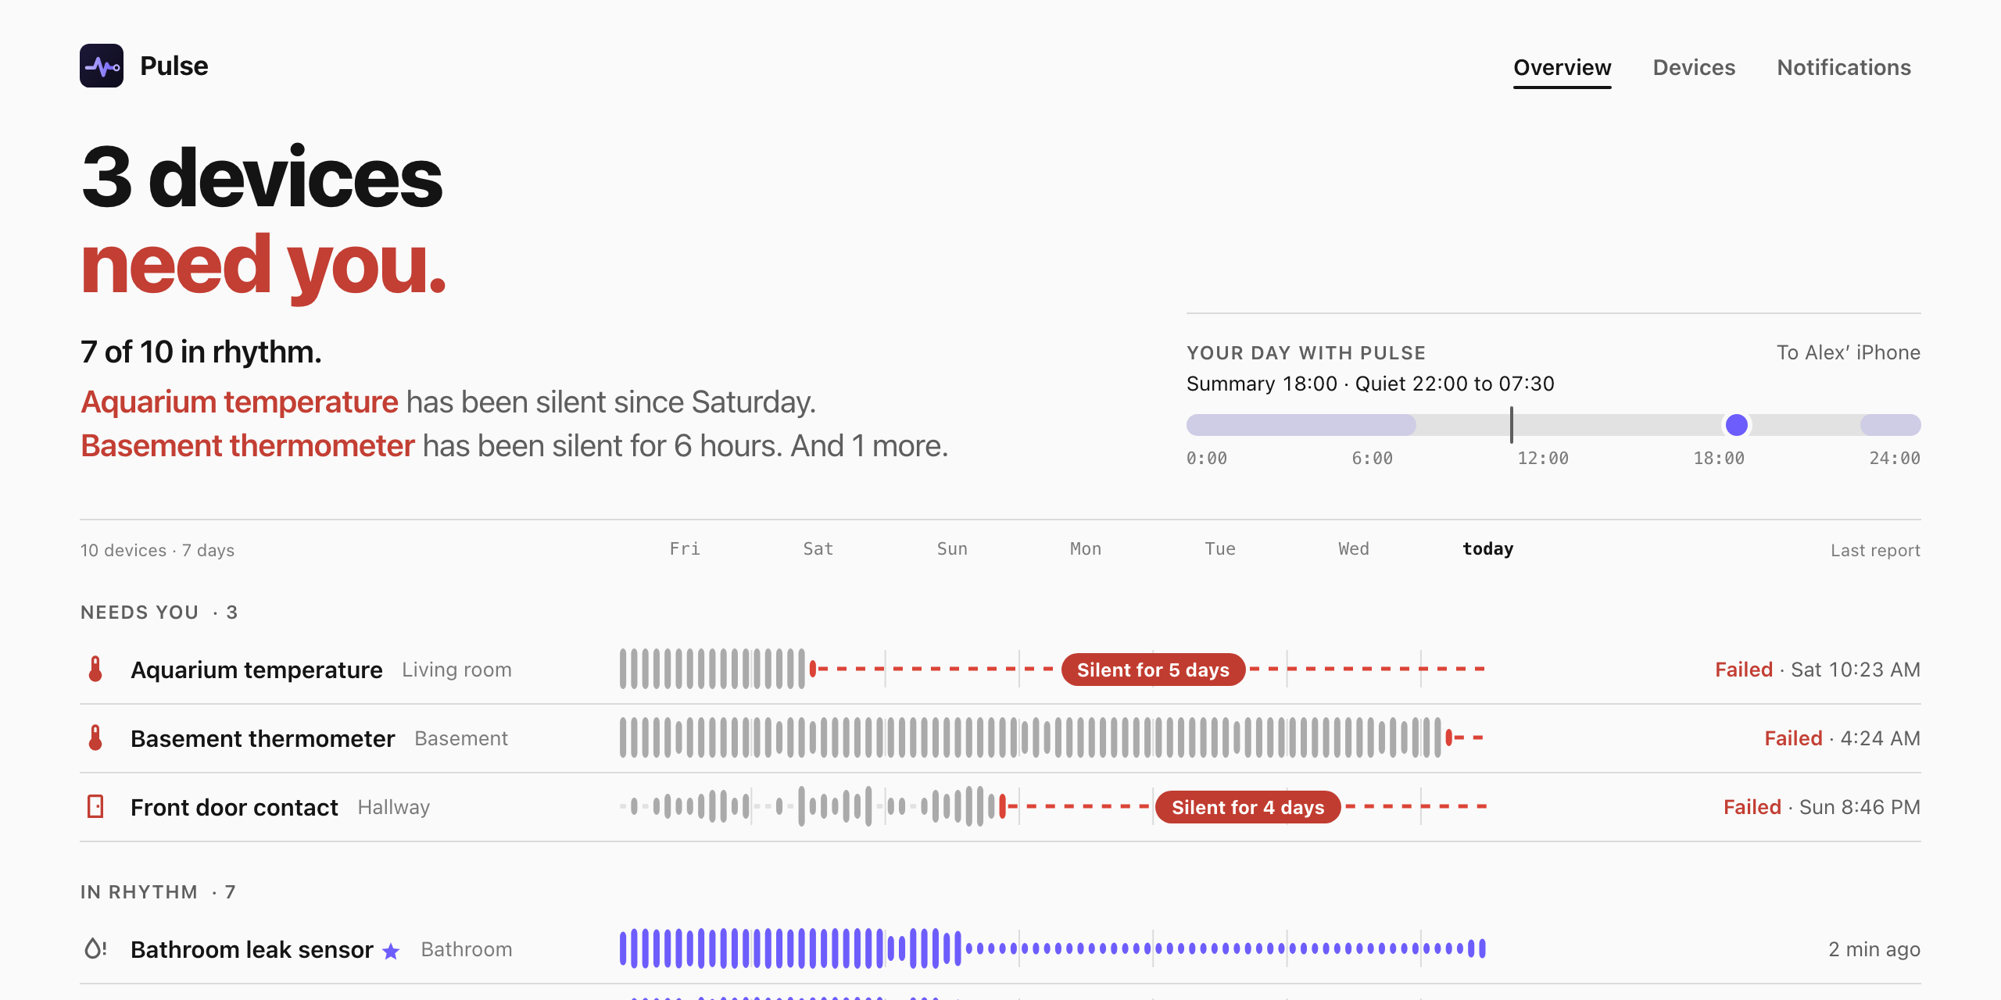Click 'Summary 18:00 · Quiet 22:00 to 07:30' text
Screen dimensions: 2001x1000
[x=1370, y=384]
